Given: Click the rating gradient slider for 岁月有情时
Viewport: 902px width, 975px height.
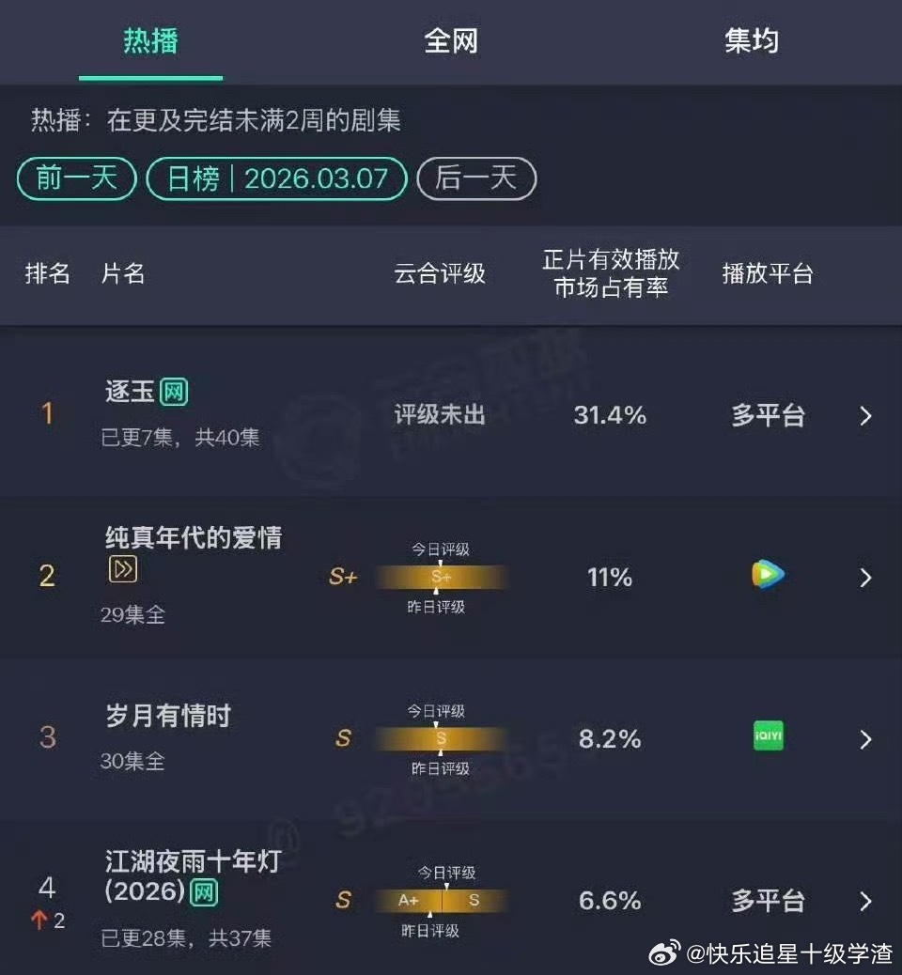Looking at the screenshot, I should pyautogui.click(x=442, y=738).
